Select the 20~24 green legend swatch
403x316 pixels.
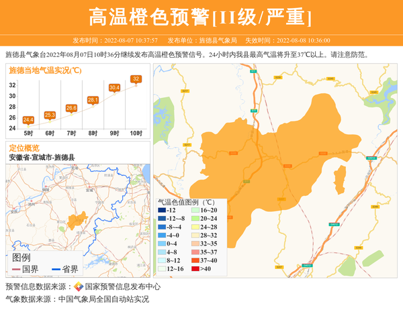tap(197, 219)
